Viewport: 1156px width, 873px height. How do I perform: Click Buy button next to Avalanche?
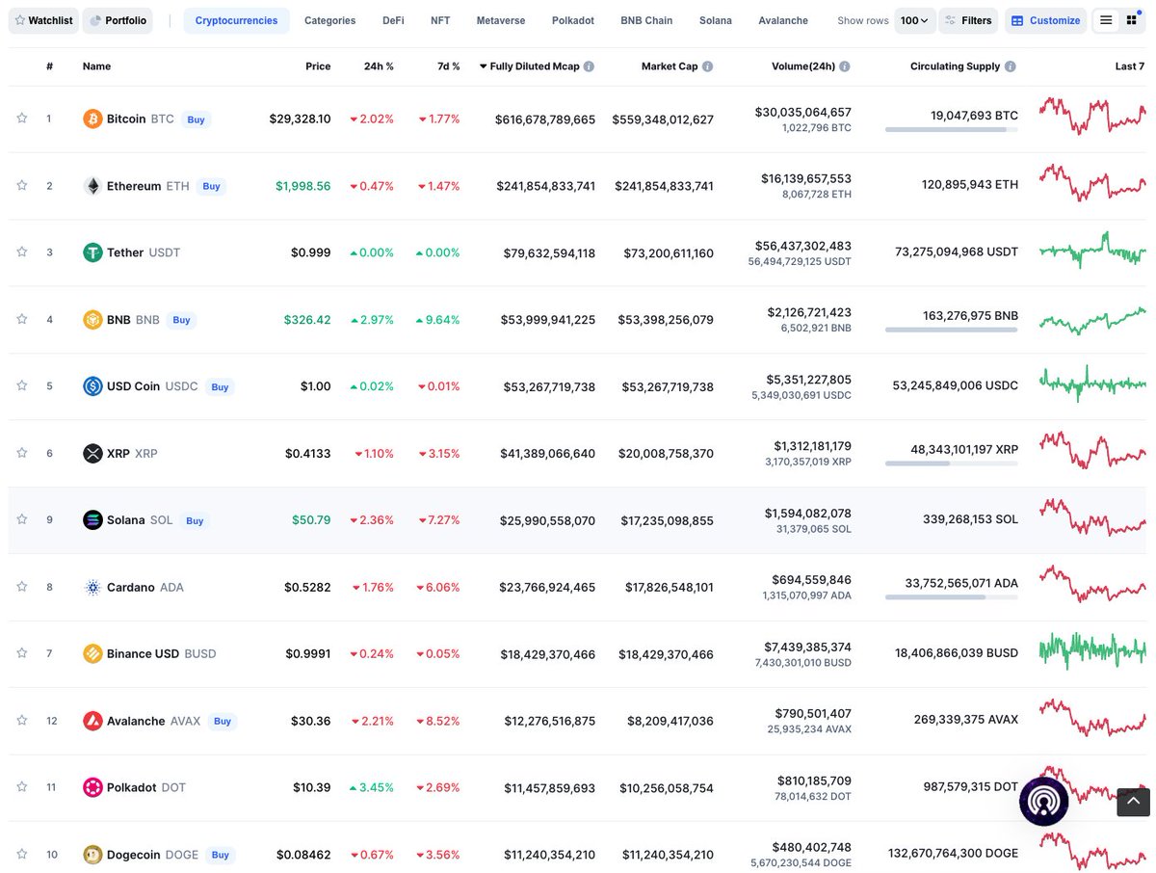pyautogui.click(x=223, y=721)
